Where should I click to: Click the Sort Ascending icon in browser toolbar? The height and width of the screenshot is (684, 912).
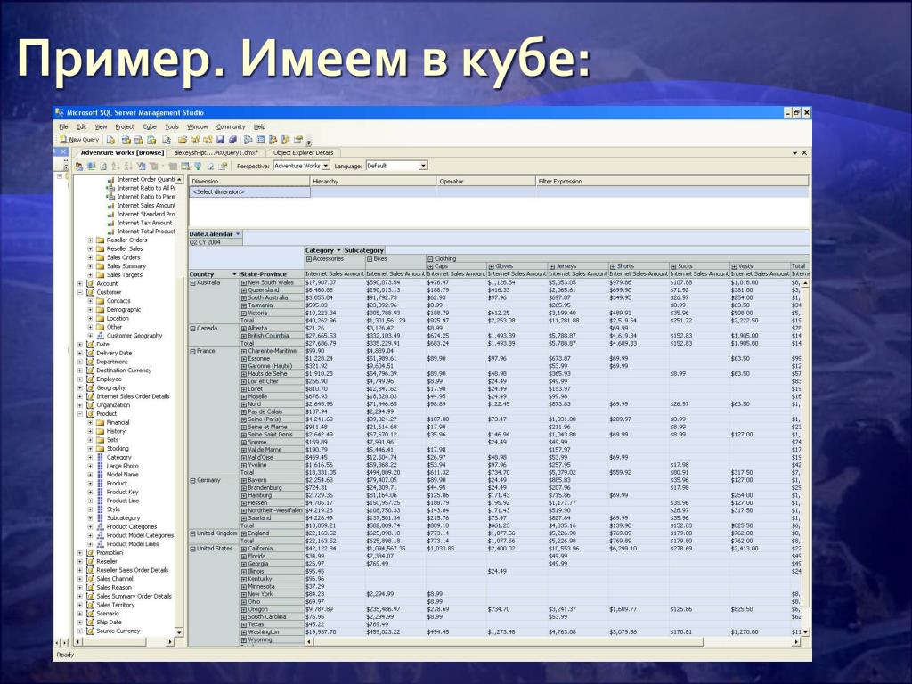point(116,167)
